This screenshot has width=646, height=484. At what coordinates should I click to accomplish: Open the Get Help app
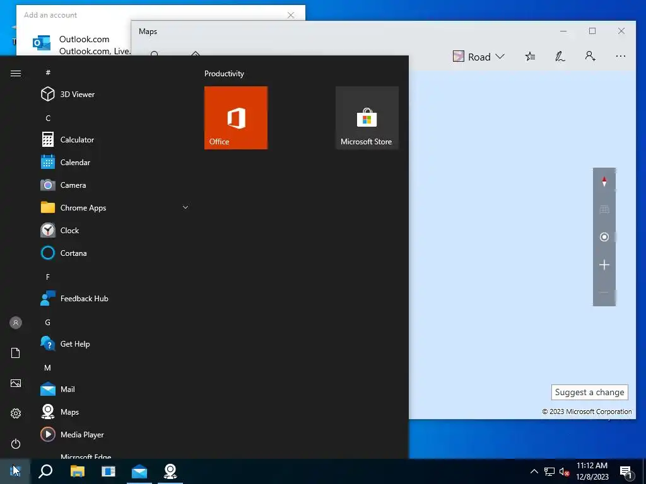click(x=115, y=343)
